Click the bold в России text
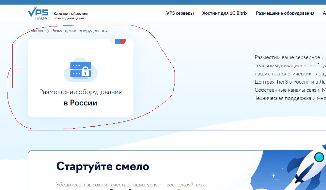Image resolution: width=326 pixels, height=190 pixels. pyautogui.click(x=81, y=103)
